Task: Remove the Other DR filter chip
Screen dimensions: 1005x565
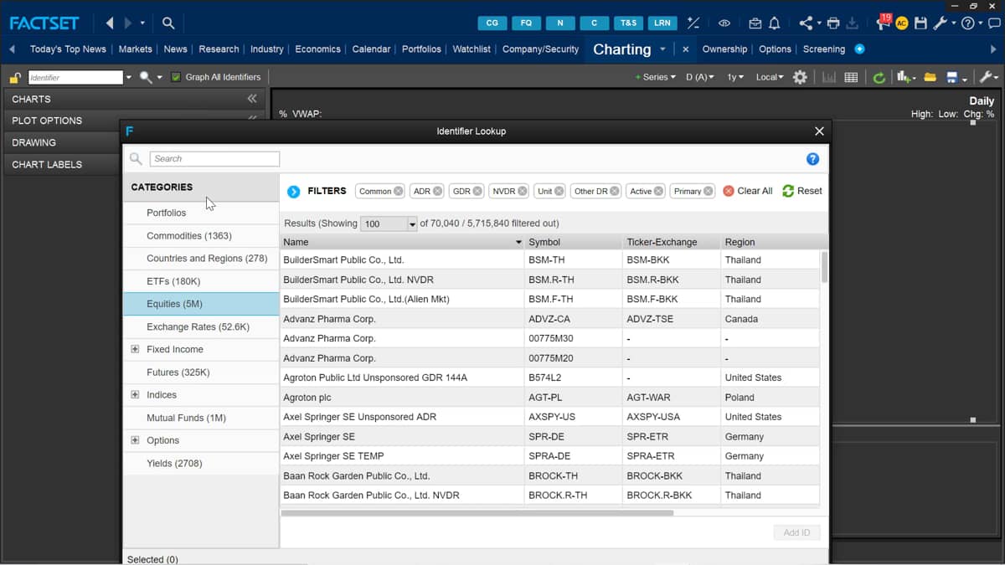Action: [615, 191]
